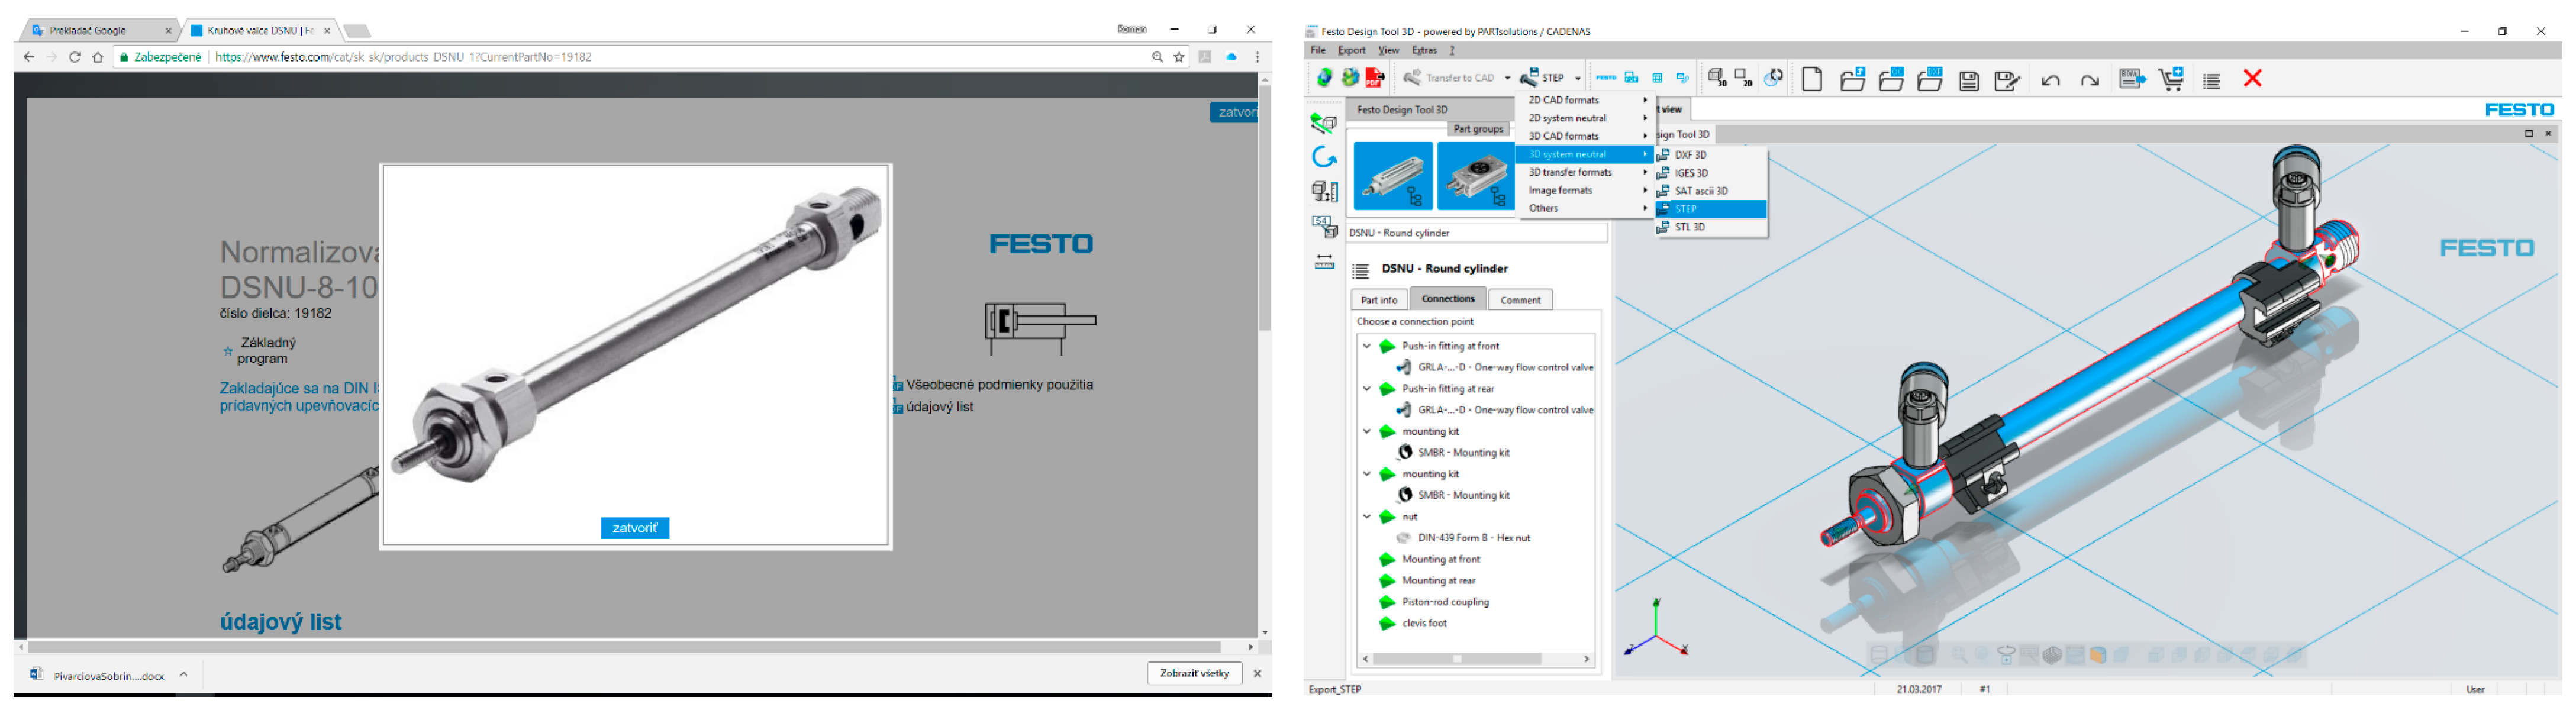Viewport: 2576px width, 710px height.
Task: Collapse the 'Push-in fitting at front' node
Action: (1366, 346)
